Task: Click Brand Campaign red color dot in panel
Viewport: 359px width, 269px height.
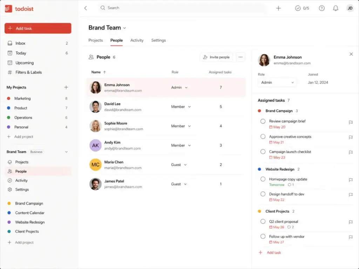Action: pos(259,111)
